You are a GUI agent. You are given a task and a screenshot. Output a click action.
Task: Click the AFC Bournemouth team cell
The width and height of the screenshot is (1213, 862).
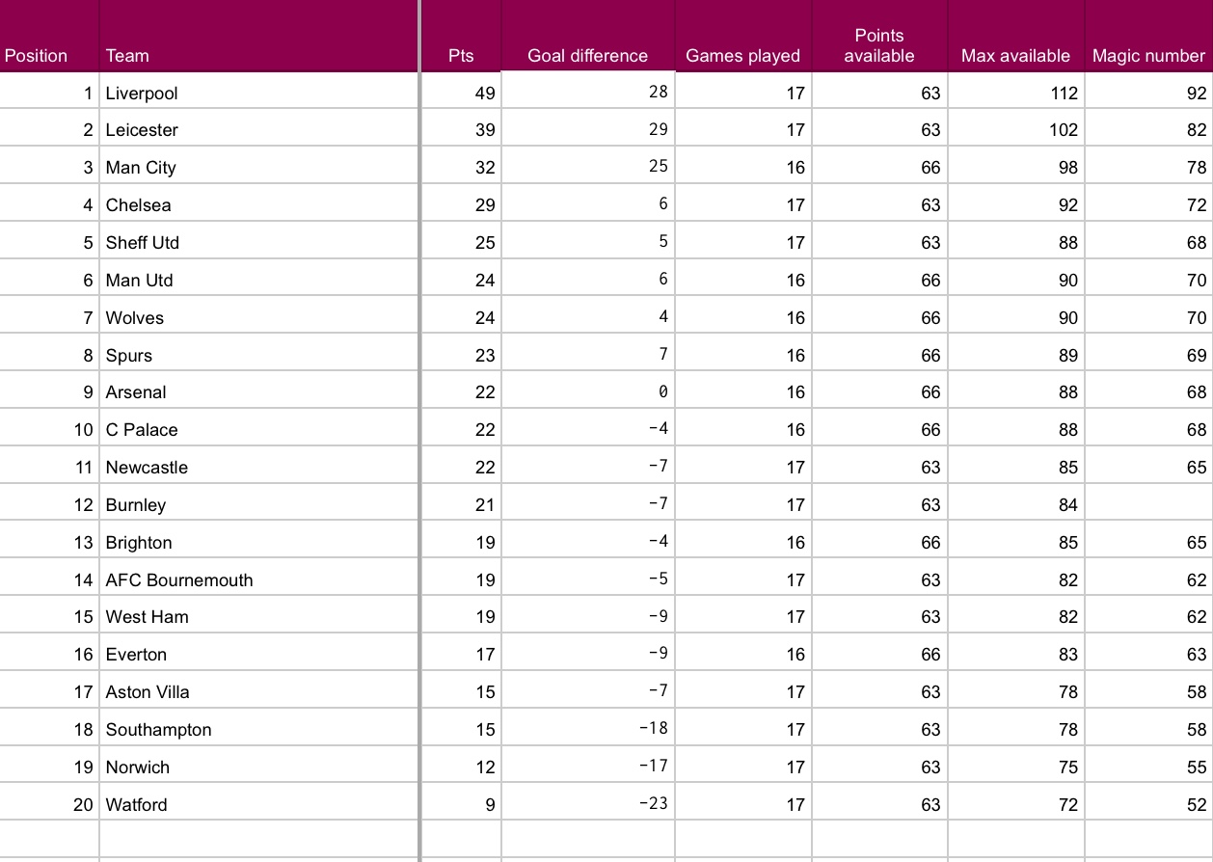coord(179,579)
